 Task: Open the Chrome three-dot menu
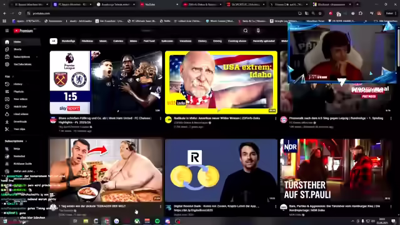click(396, 13)
